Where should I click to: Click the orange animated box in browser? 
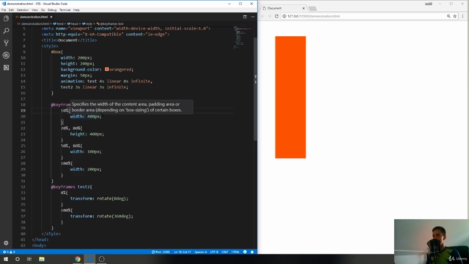290,98
